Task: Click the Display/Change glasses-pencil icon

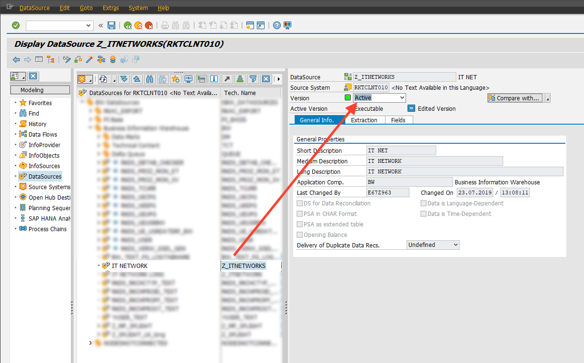Action: coord(66,60)
